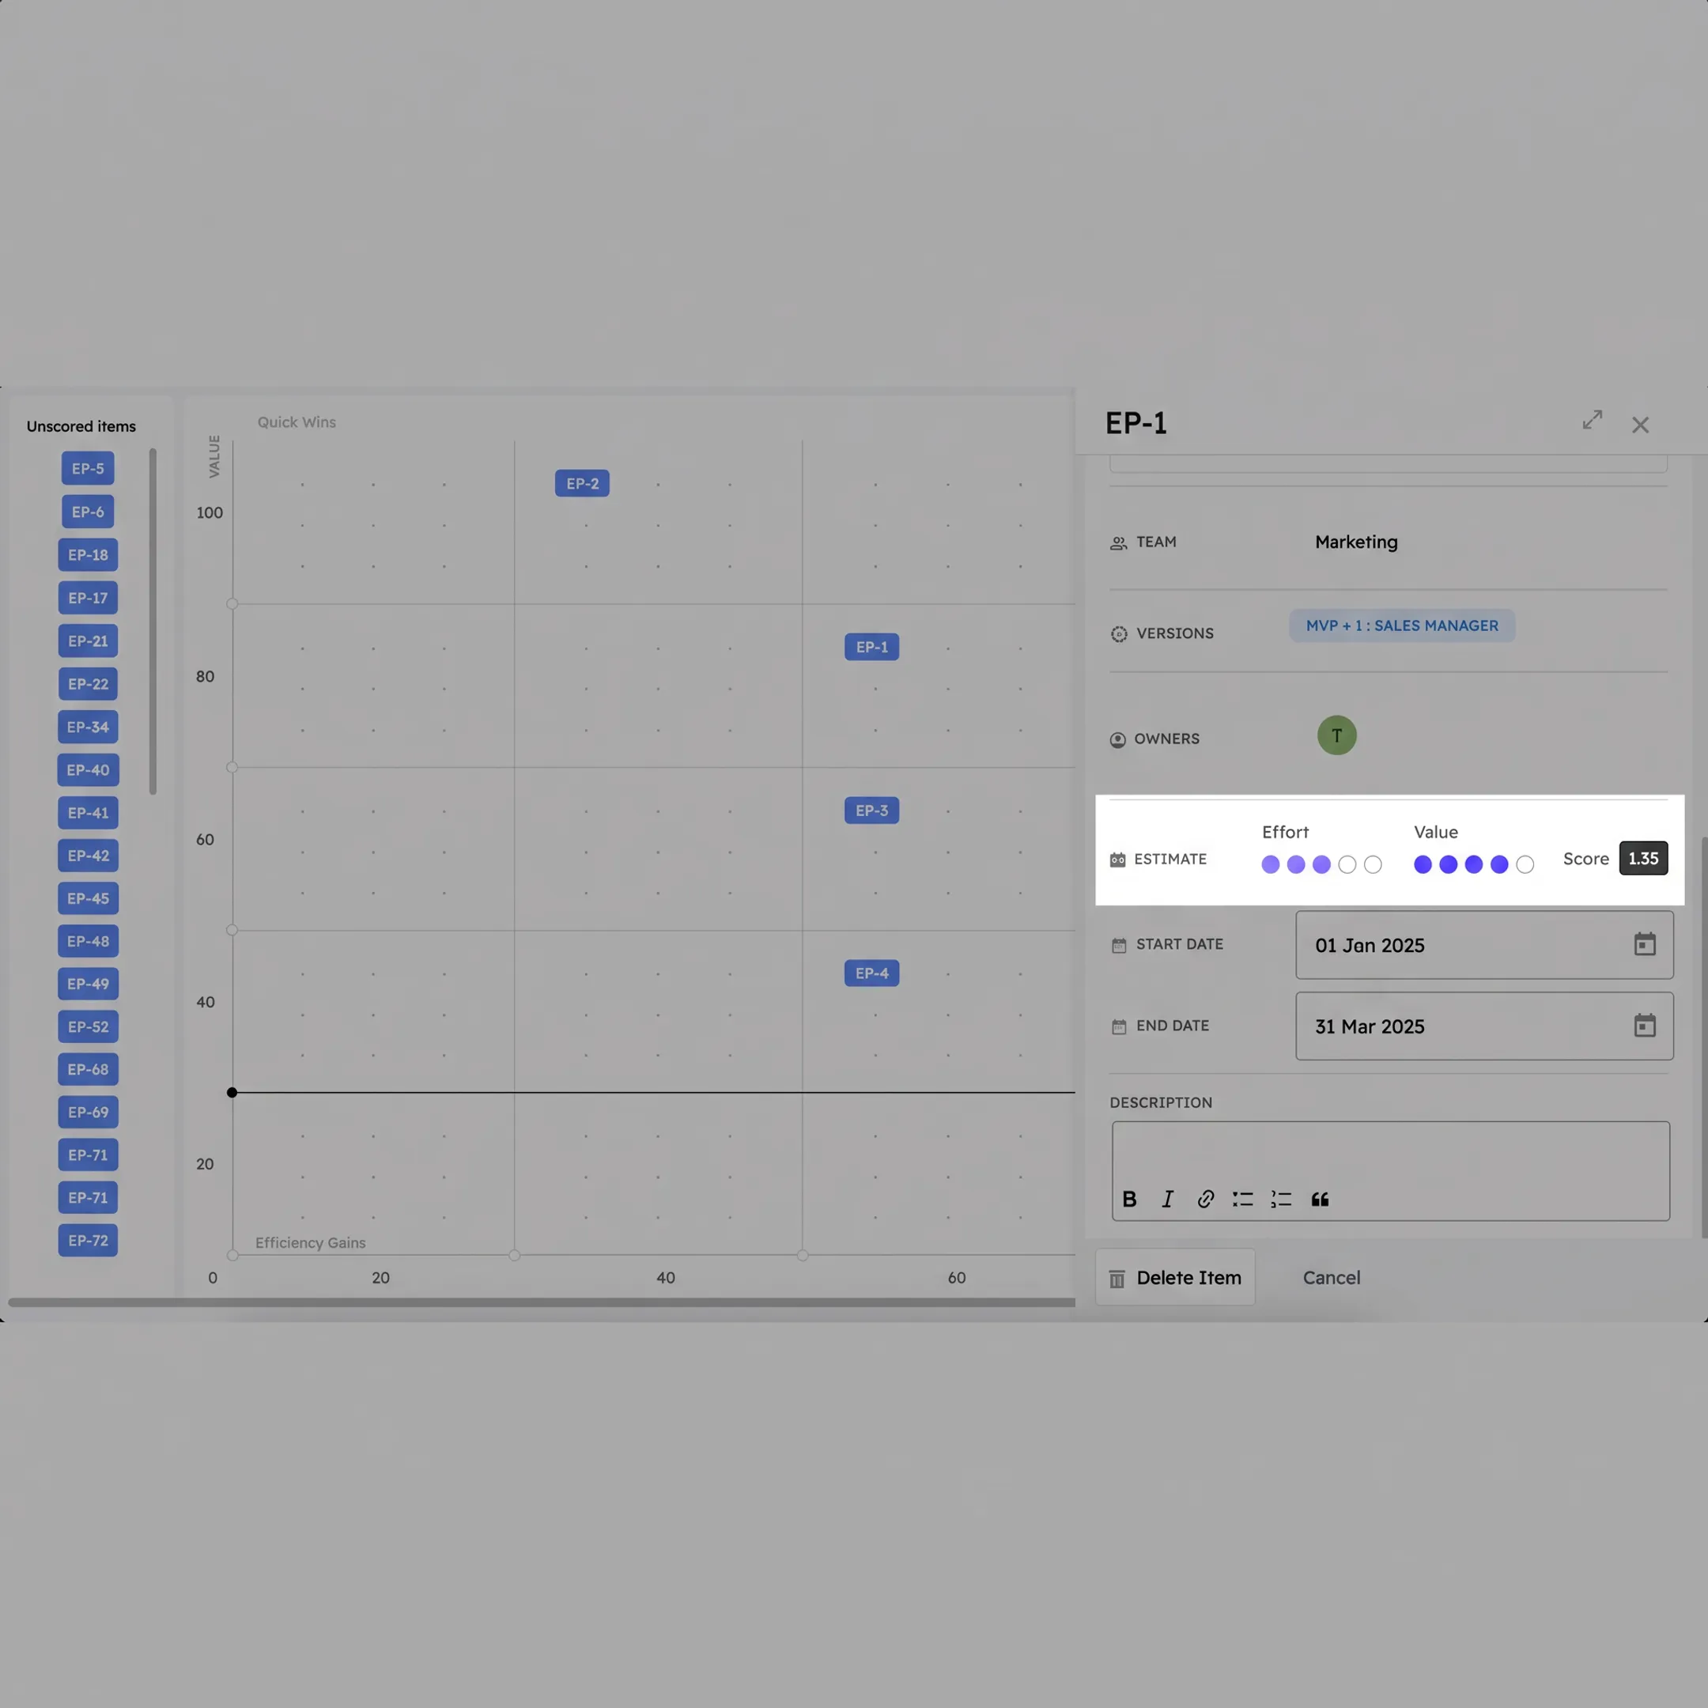This screenshot has height=1708, width=1708.
Task: Set Value to the third dot
Action: click(1474, 864)
